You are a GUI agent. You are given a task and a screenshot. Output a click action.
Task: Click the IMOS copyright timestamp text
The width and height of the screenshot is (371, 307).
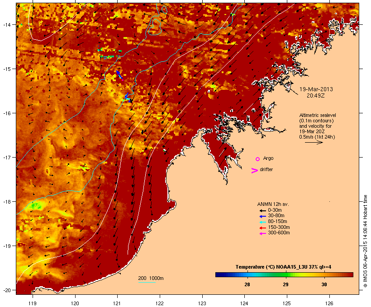(365, 241)
